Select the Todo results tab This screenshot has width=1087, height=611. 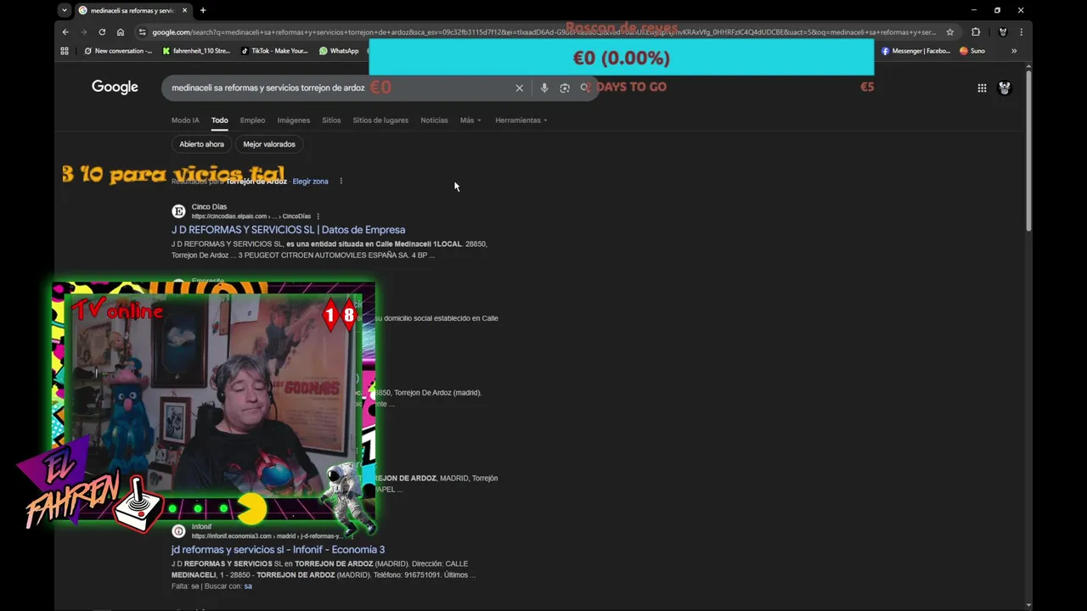pos(220,121)
